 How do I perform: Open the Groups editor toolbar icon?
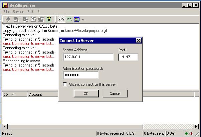(x=41, y=19)
